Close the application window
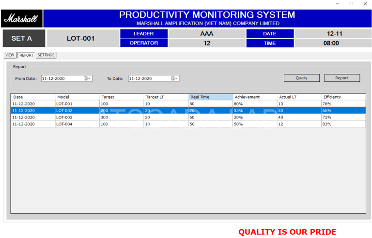This screenshot has height=238, width=372. pos(365,4)
